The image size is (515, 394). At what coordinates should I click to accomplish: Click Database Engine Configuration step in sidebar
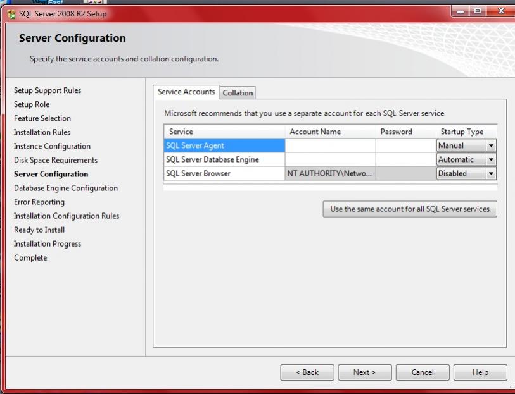pyautogui.click(x=66, y=188)
